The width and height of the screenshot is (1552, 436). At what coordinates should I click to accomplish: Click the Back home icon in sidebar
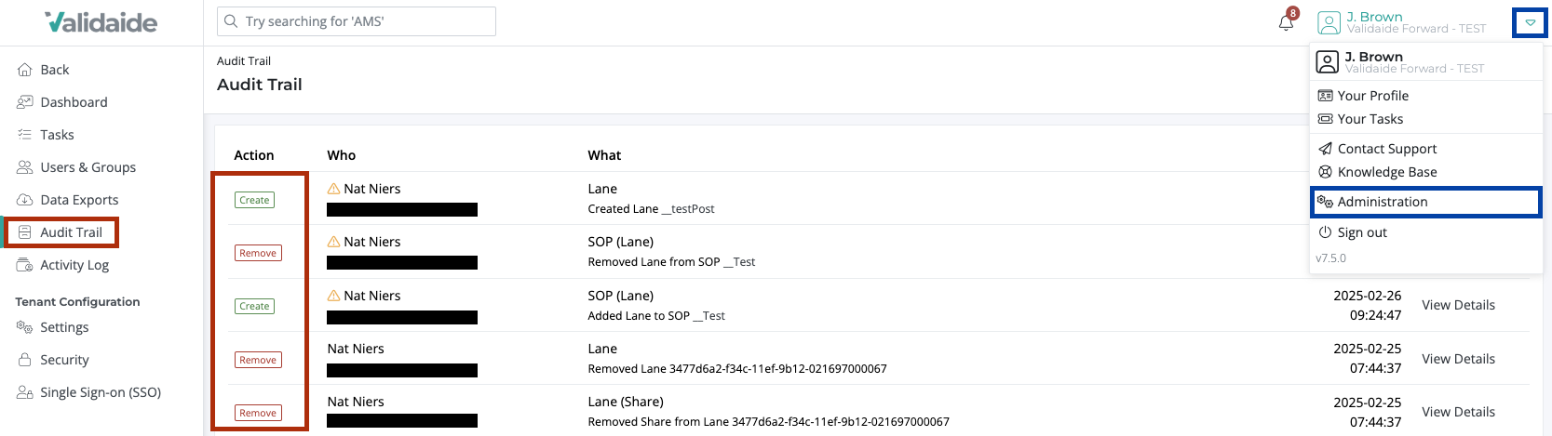click(x=25, y=70)
